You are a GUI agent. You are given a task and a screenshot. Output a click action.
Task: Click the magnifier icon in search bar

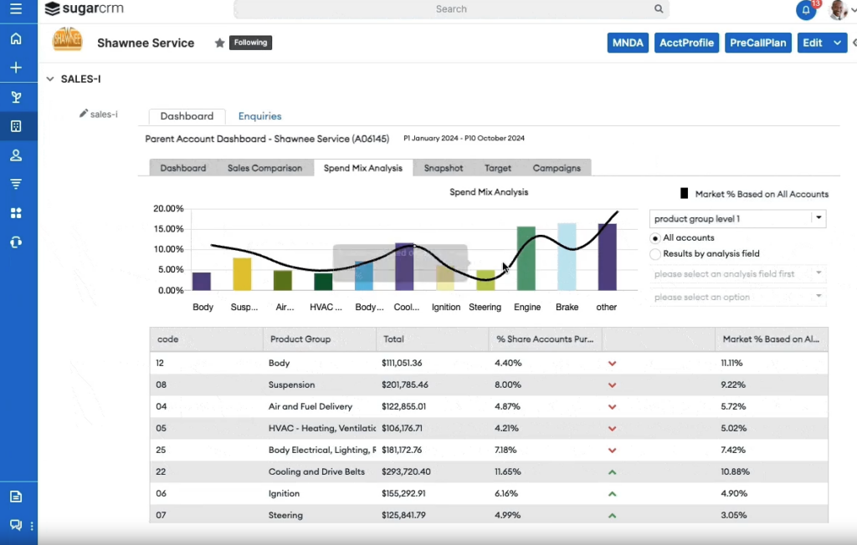pos(659,9)
